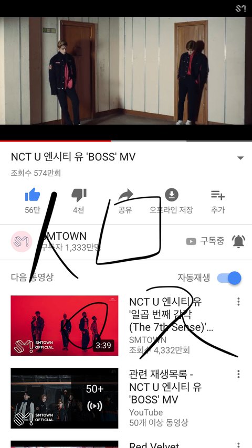Image resolution: width=252 pixels, height=448 pixels.
Task: Toggle the autoplay switch
Action: [229, 278]
